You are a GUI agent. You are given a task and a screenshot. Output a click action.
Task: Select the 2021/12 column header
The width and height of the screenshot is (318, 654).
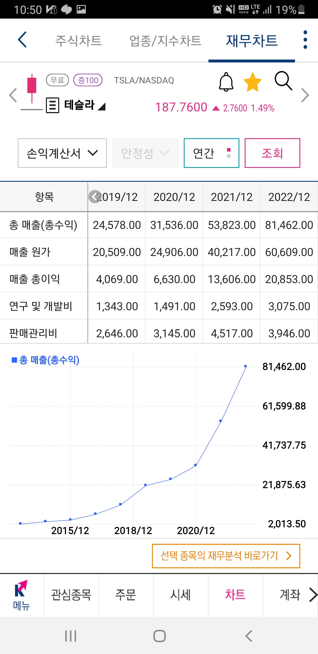pyautogui.click(x=232, y=197)
